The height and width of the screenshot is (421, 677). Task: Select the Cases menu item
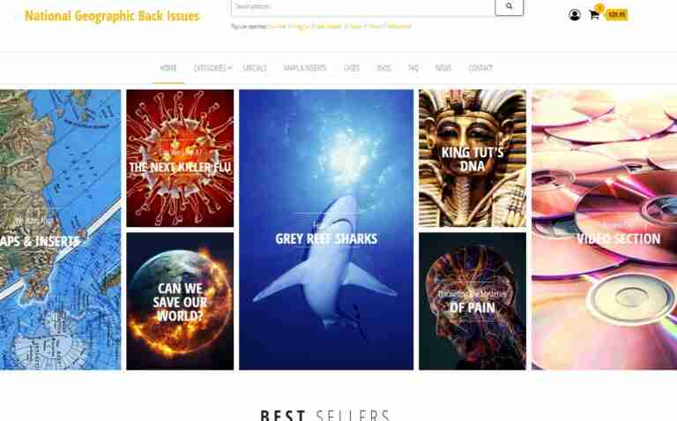[352, 68]
